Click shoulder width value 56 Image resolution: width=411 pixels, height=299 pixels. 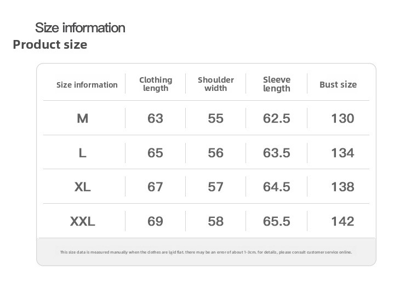pyautogui.click(x=216, y=153)
